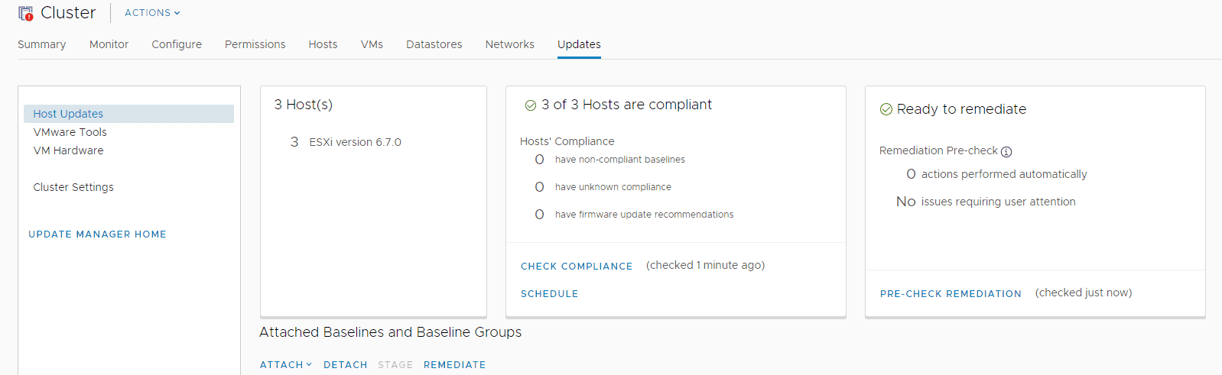This screenshot has width=1222, height=375.
Task: Open the Monitor tab
Action: [109, 44]
